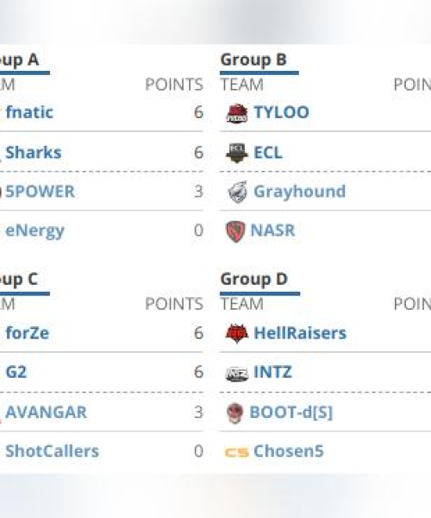Image resolution: width=431 pixels, height=518 pixels.
Task: Click the INTZ team logo icon
Action: point(237,374)
